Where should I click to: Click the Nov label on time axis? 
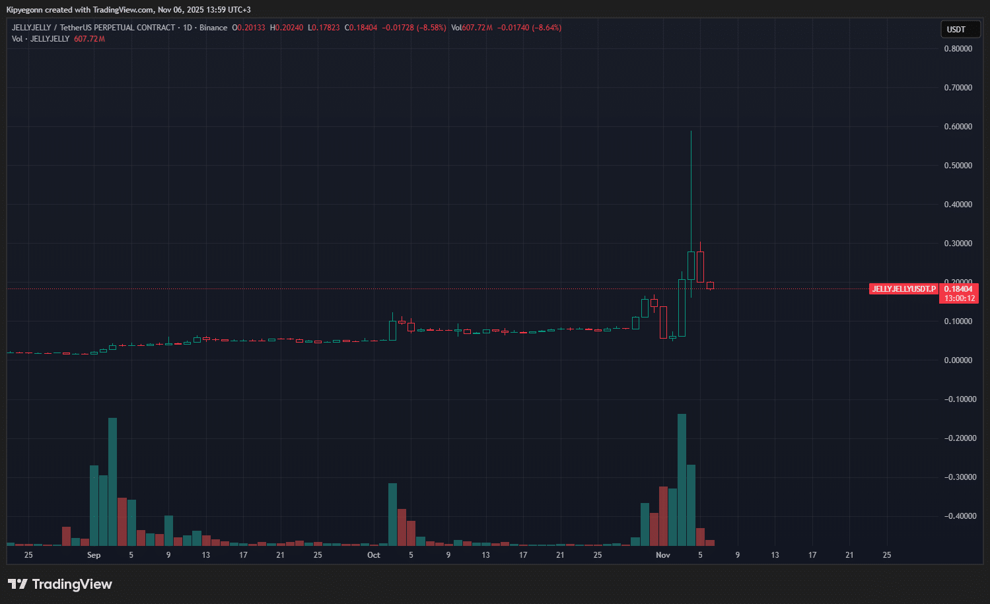663,555
